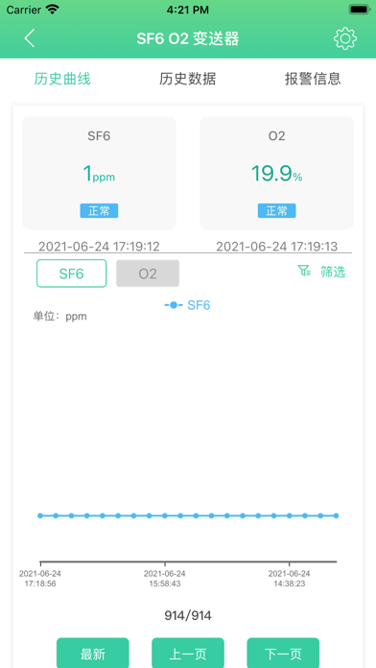Tap the SF6 1ppm reading

99,174
